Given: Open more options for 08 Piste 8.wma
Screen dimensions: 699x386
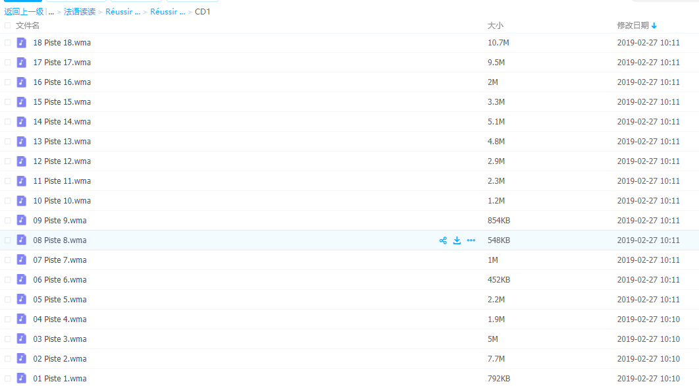Looking at the screenshot, I should coord(471,240).
